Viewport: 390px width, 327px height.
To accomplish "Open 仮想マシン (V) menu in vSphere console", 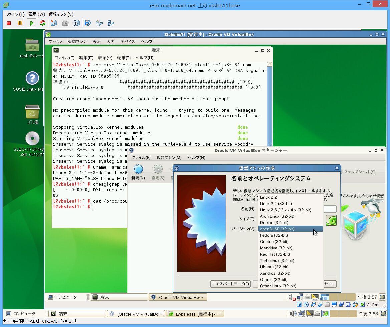I will pyautogui.click(x=61, y=14).
